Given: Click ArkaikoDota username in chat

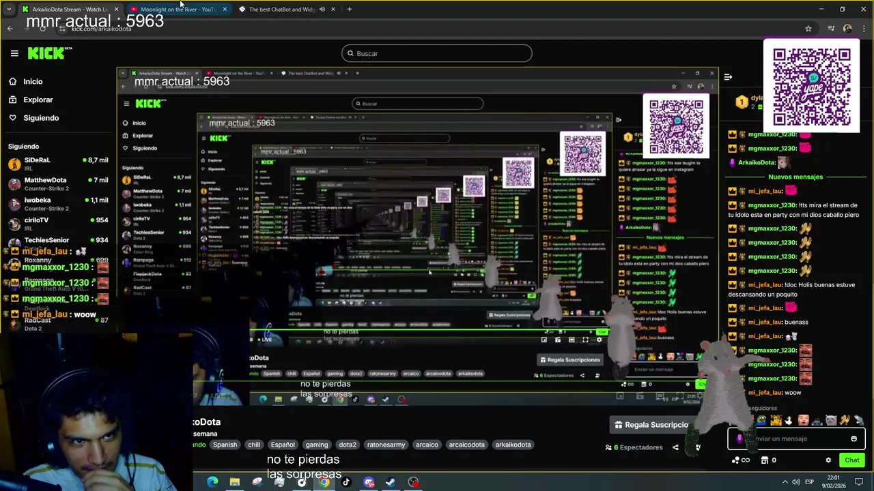Looking at the screenshot, I should coord(757,162).
